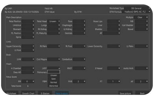Open the PL Position dropdown

[x=28, y=33]
